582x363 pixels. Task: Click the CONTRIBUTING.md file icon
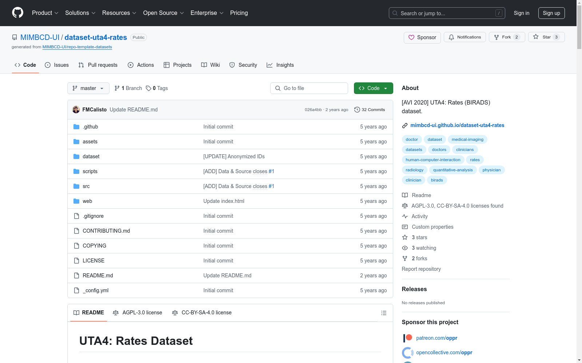76,231
